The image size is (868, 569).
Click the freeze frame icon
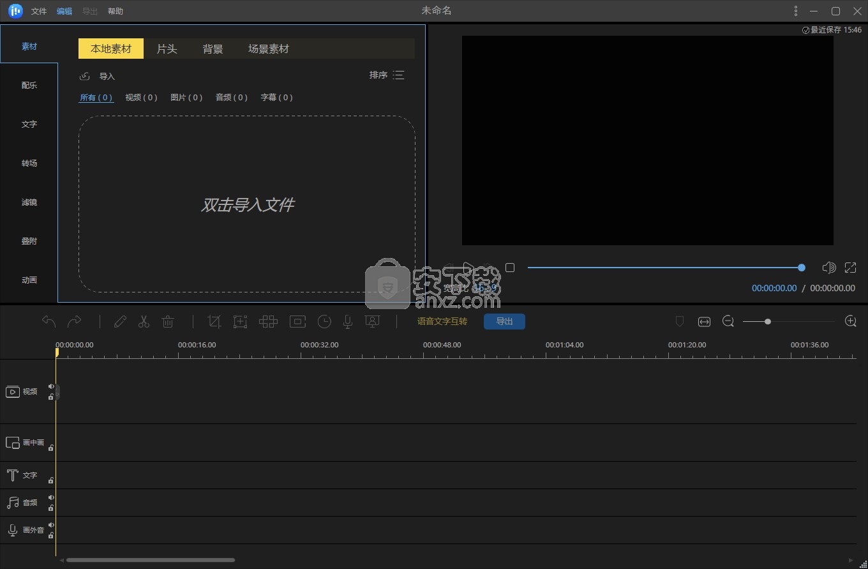click(x=297, y=322)
